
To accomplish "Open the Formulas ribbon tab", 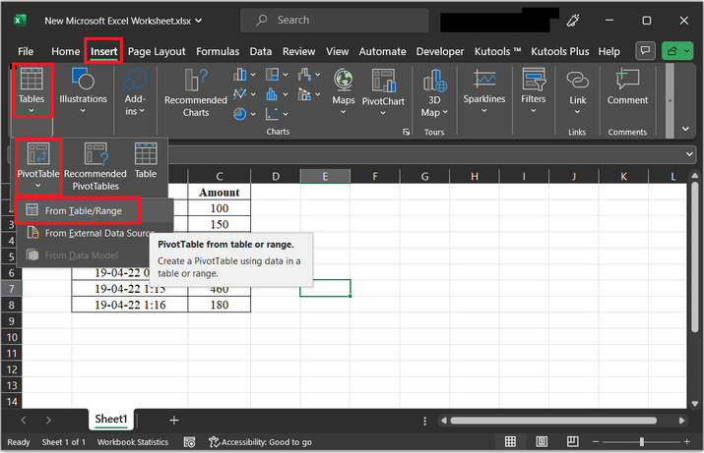I will click(218, 51).
